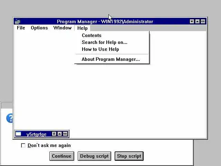
Task: Tick the Don't ask me again checkbox
Action: [x=23, y=145]
